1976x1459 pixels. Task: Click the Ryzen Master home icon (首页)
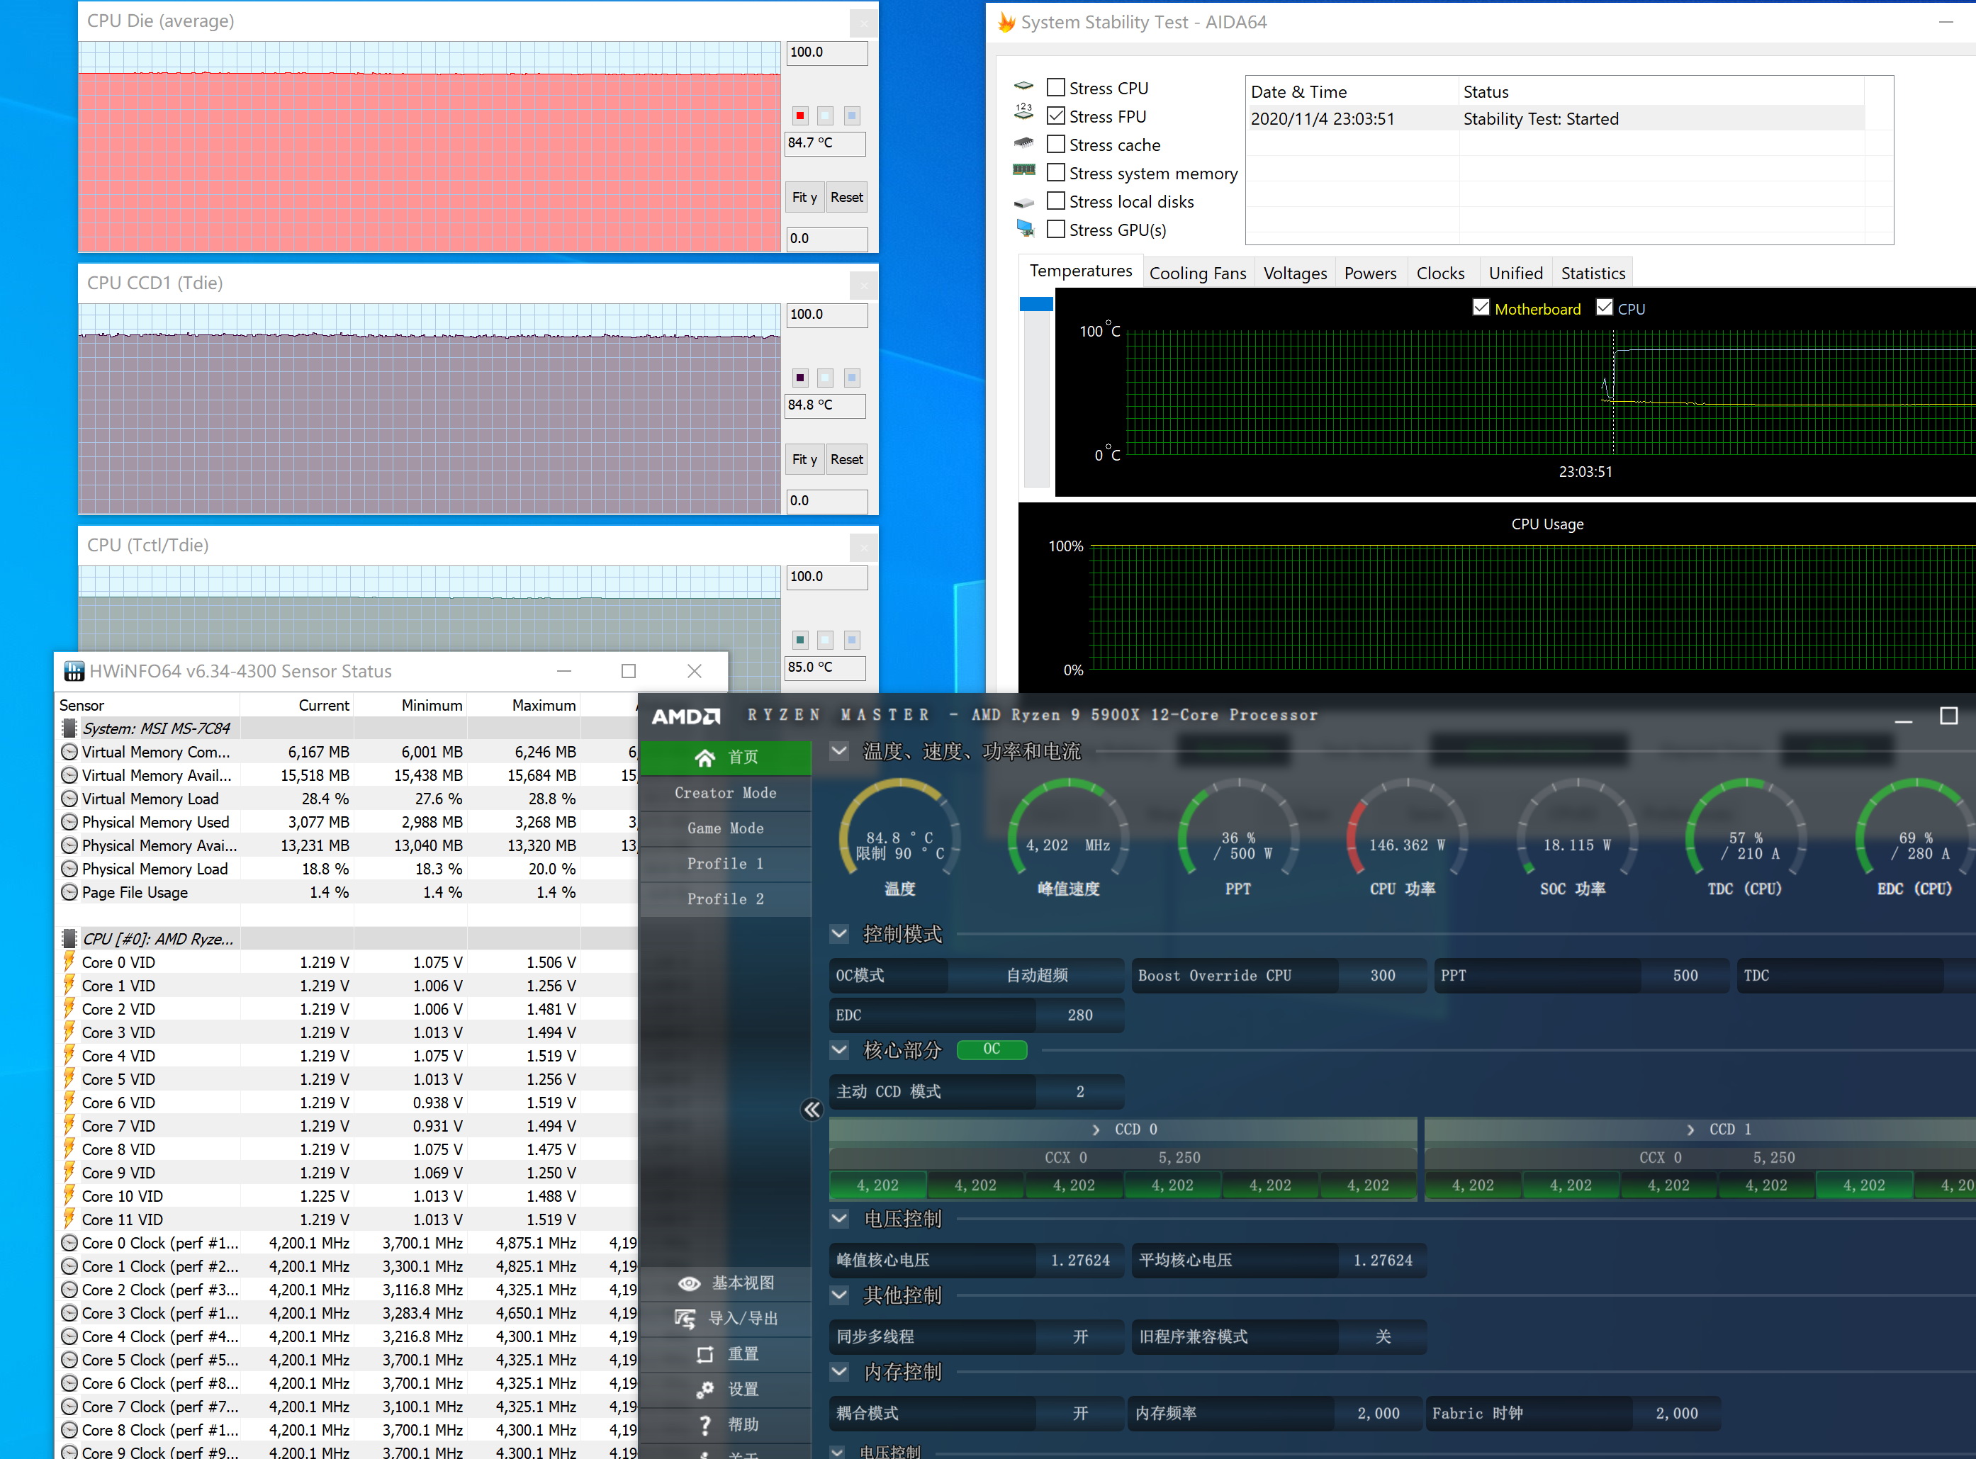pyautogui.click(x=704, y=757)
